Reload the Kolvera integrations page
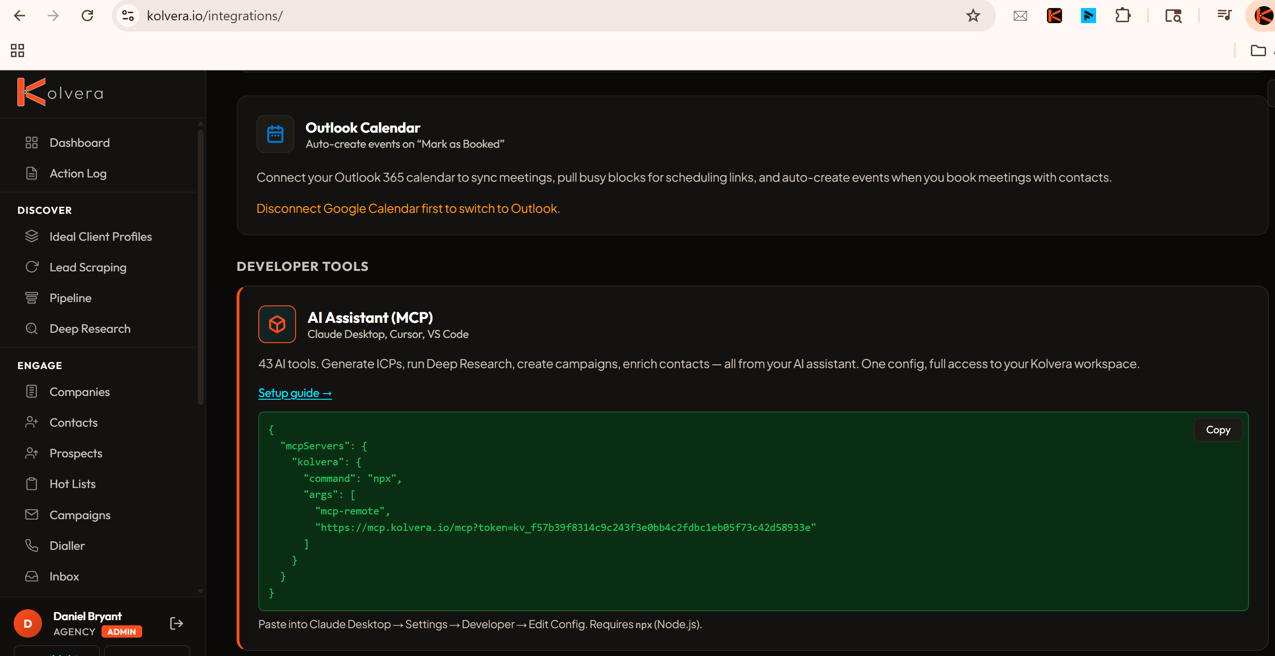The image size is (1275, 656). pyautogui.click(x=87, y=16)
